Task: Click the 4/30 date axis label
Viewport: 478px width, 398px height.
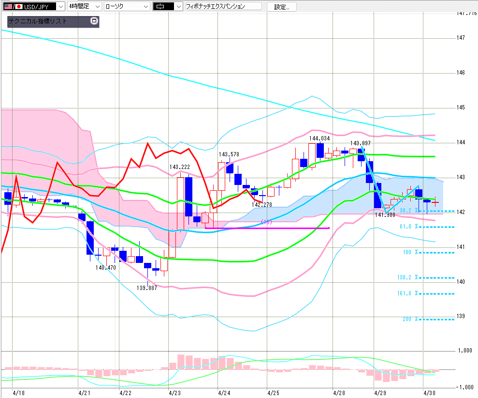Action: (x=429, y=393)
